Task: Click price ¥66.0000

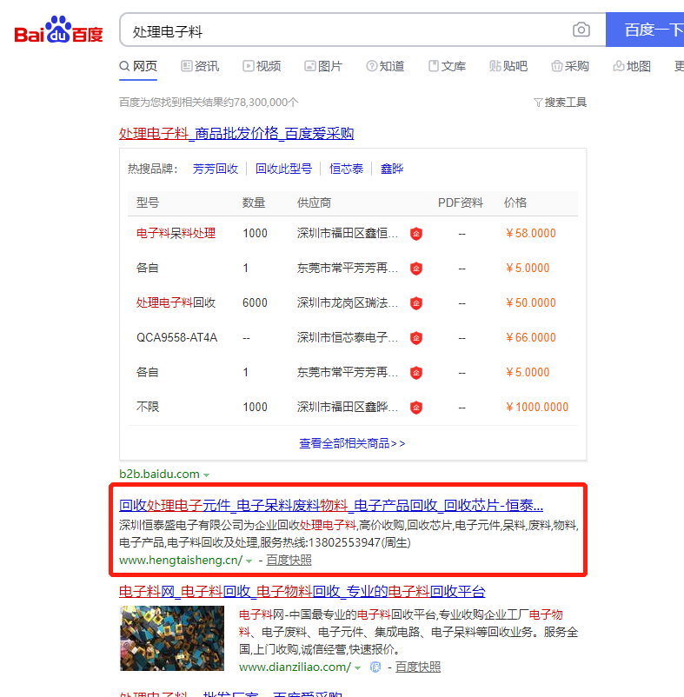Action: click(531, 337)
